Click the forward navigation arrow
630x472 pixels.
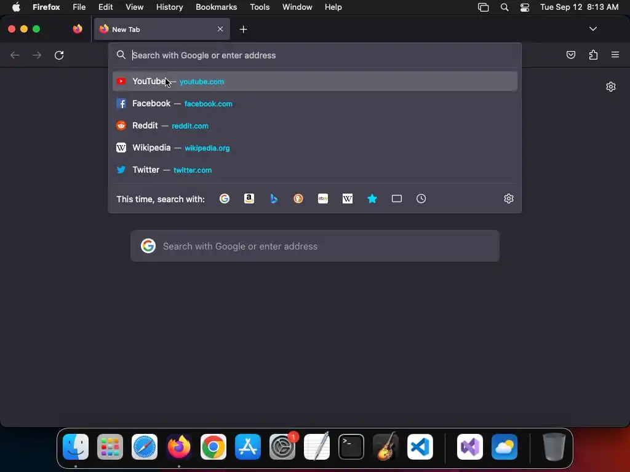(37, 55)
